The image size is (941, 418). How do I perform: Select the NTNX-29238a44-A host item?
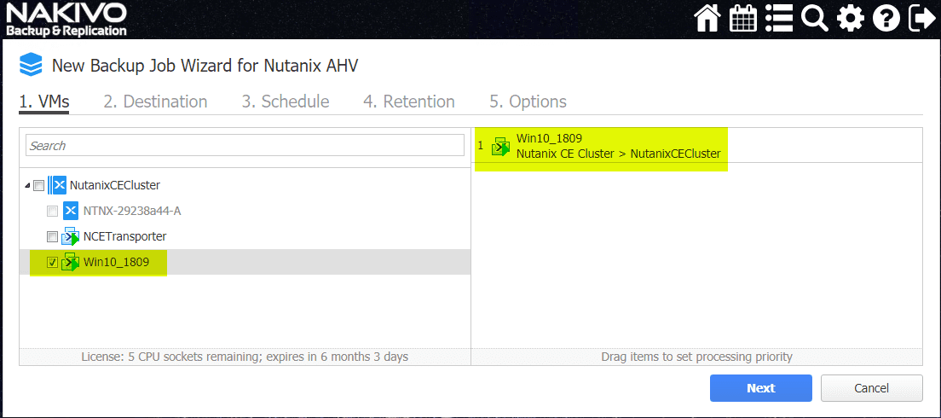pos(131,211)
